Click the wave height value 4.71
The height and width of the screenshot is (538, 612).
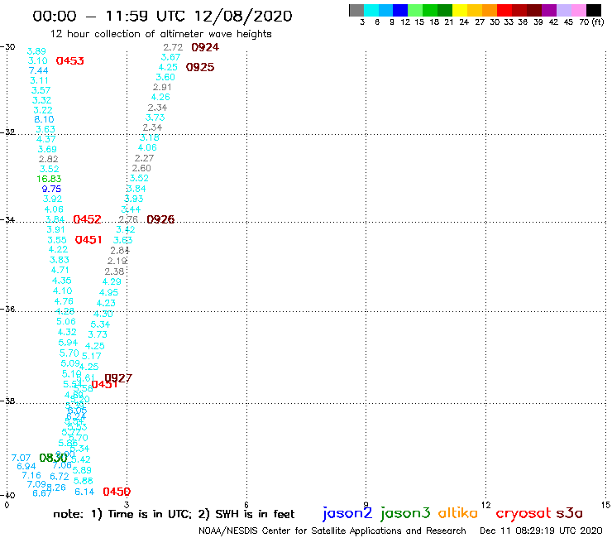point(60,270)
